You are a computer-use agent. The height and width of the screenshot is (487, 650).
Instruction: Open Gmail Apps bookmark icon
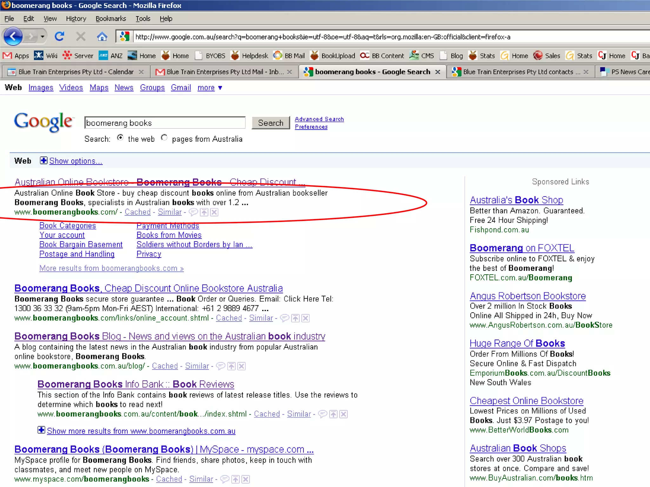(7, 56)
